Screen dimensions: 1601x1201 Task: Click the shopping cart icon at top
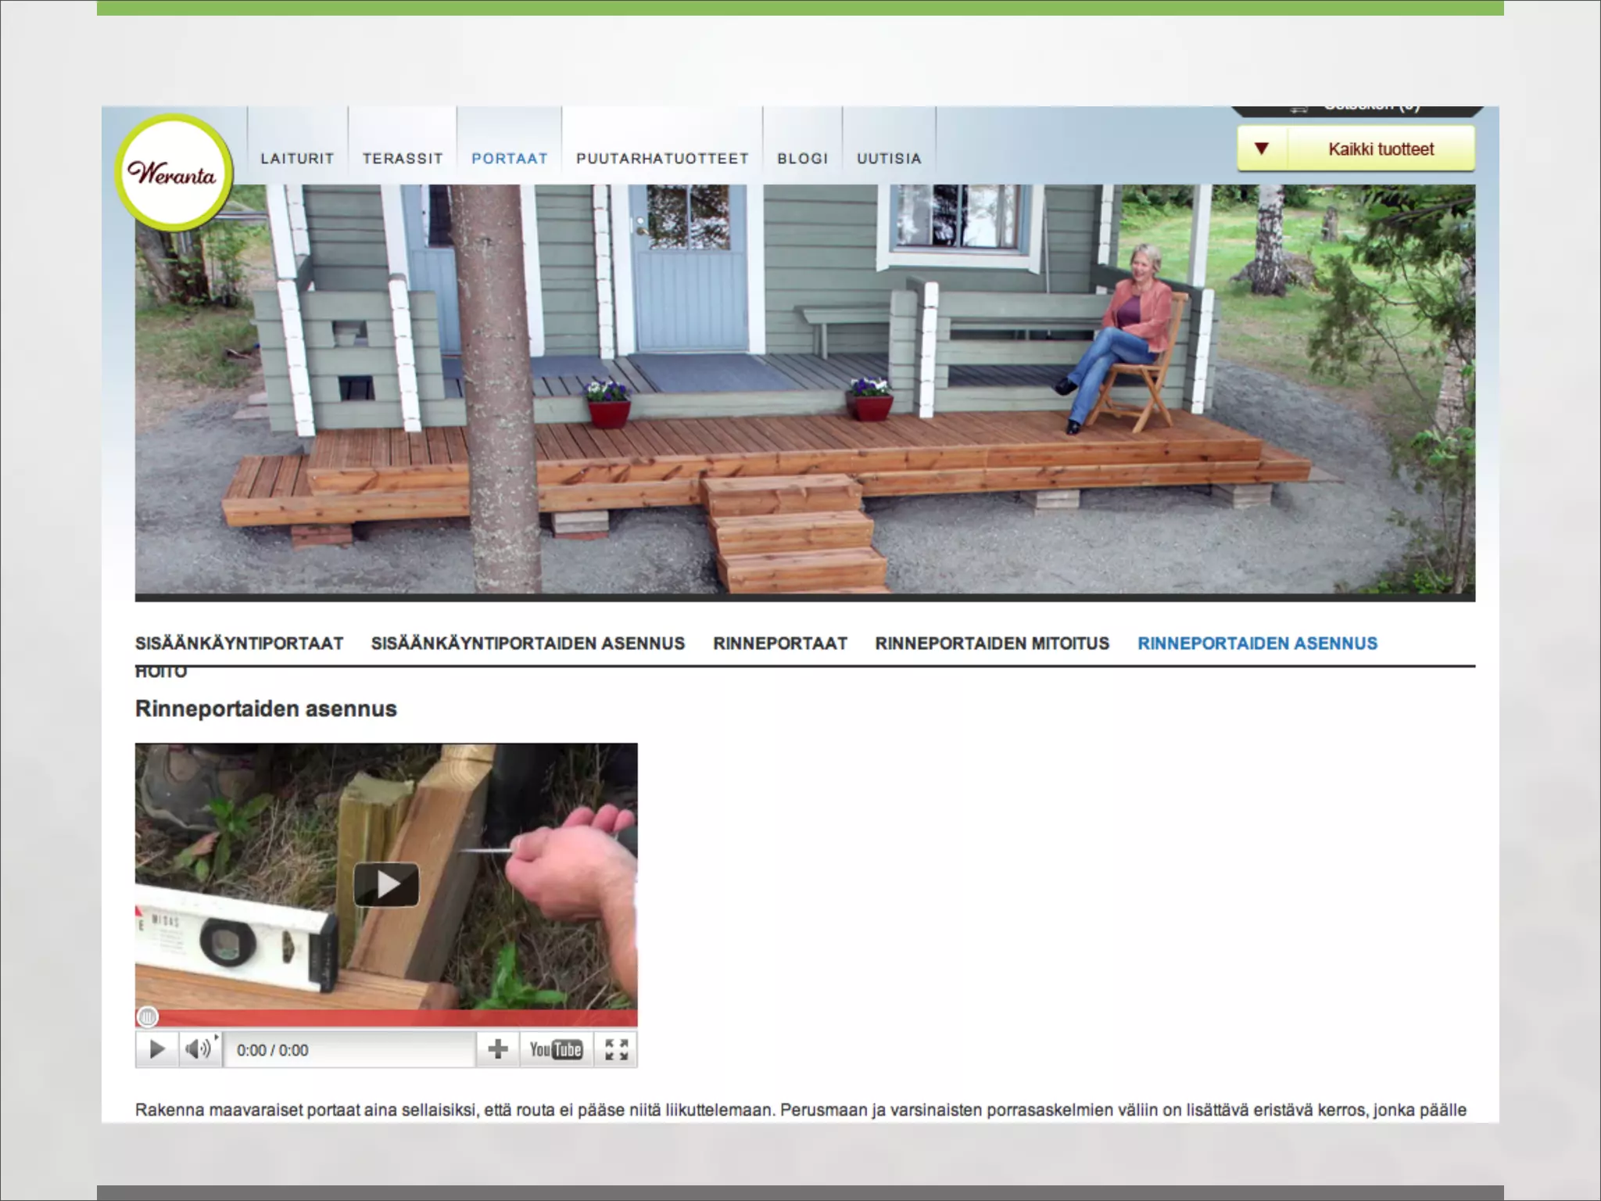coord(1298,109)
